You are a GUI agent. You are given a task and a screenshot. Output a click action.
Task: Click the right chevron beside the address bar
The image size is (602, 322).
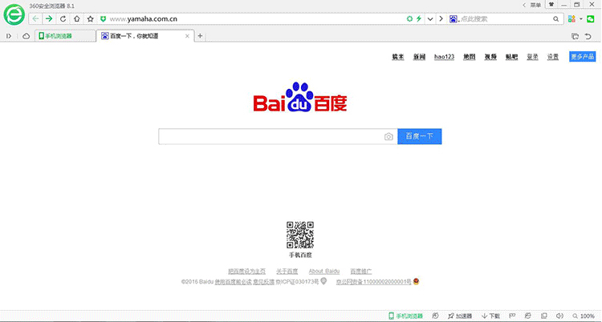[441, 18]
